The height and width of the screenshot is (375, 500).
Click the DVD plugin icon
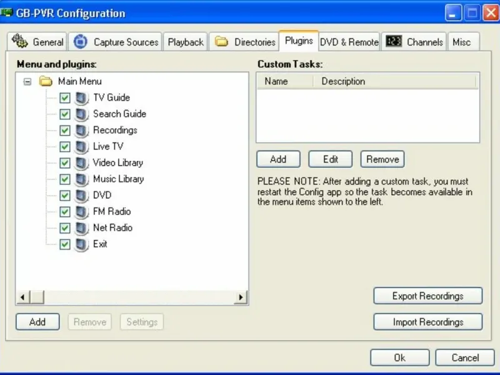point(81,196)
